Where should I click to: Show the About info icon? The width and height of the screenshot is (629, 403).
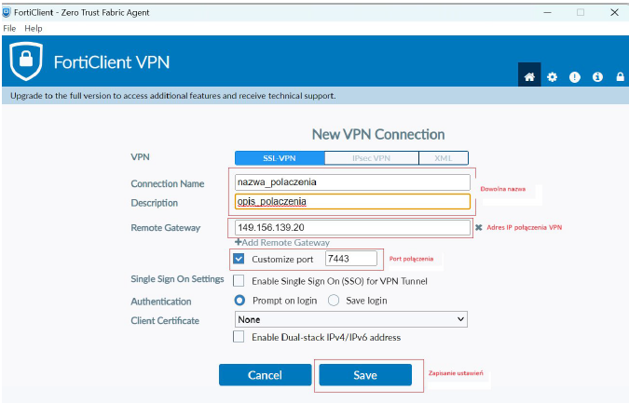tap(597, 77)
